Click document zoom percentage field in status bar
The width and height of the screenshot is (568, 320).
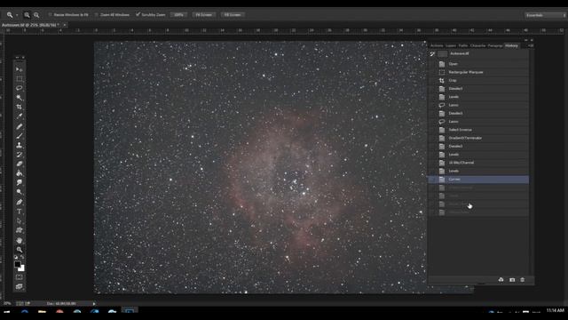(x=7, y=304)
